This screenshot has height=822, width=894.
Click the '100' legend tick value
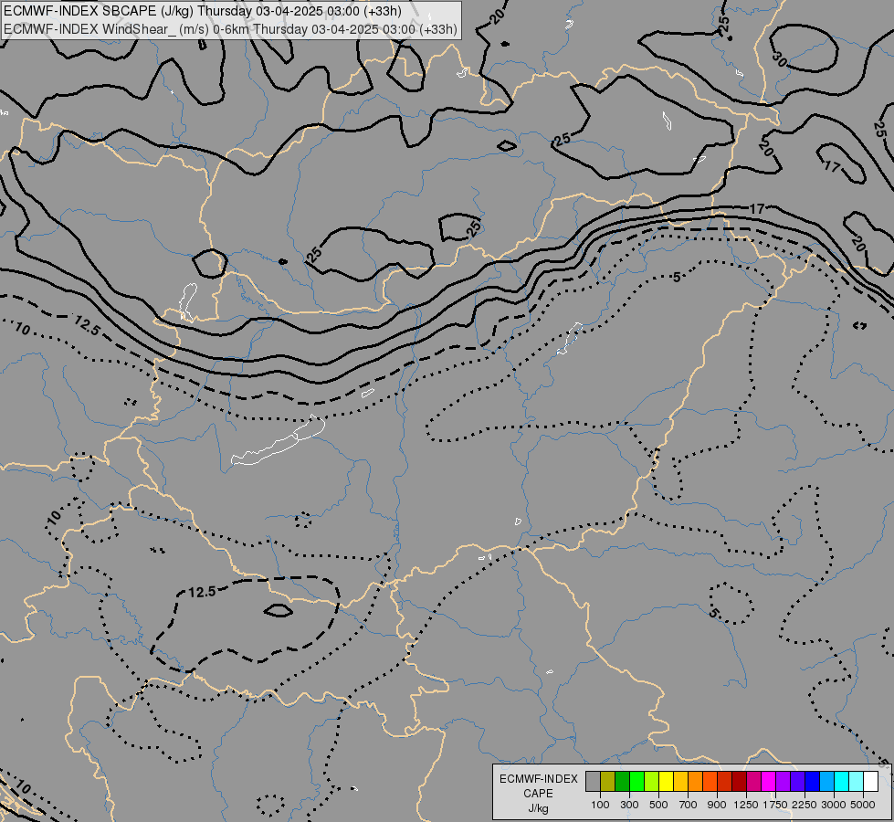[600, 805]
